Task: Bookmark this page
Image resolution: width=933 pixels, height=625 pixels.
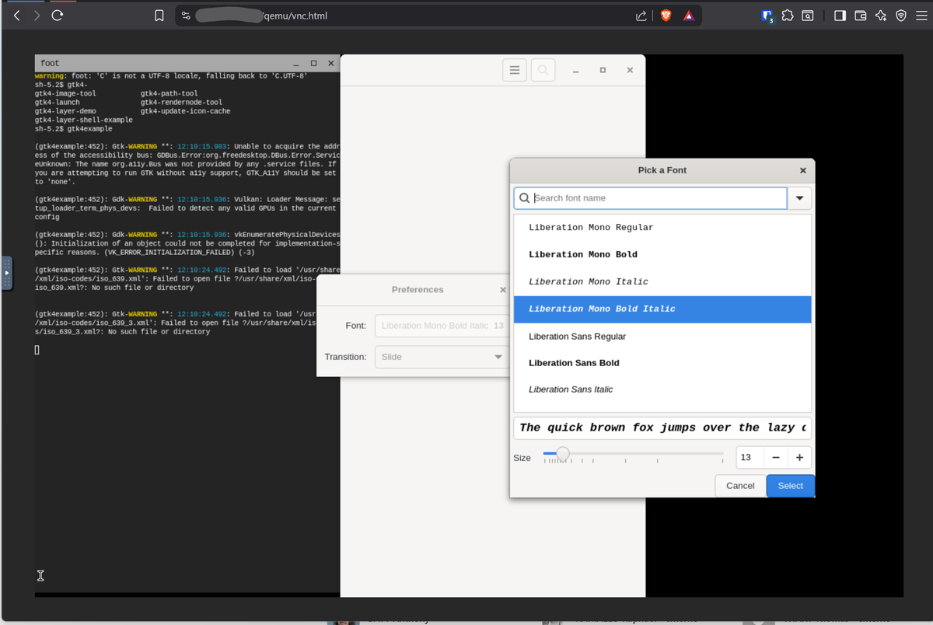Action: coord(159,16)
